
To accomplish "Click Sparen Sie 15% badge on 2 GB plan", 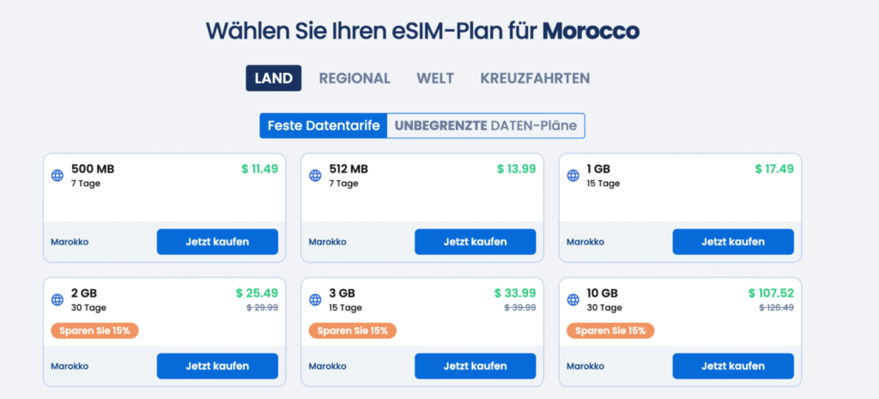I will point(94,330).
